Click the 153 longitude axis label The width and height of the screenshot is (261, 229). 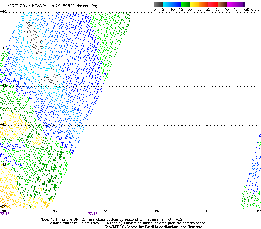(54, 211)
